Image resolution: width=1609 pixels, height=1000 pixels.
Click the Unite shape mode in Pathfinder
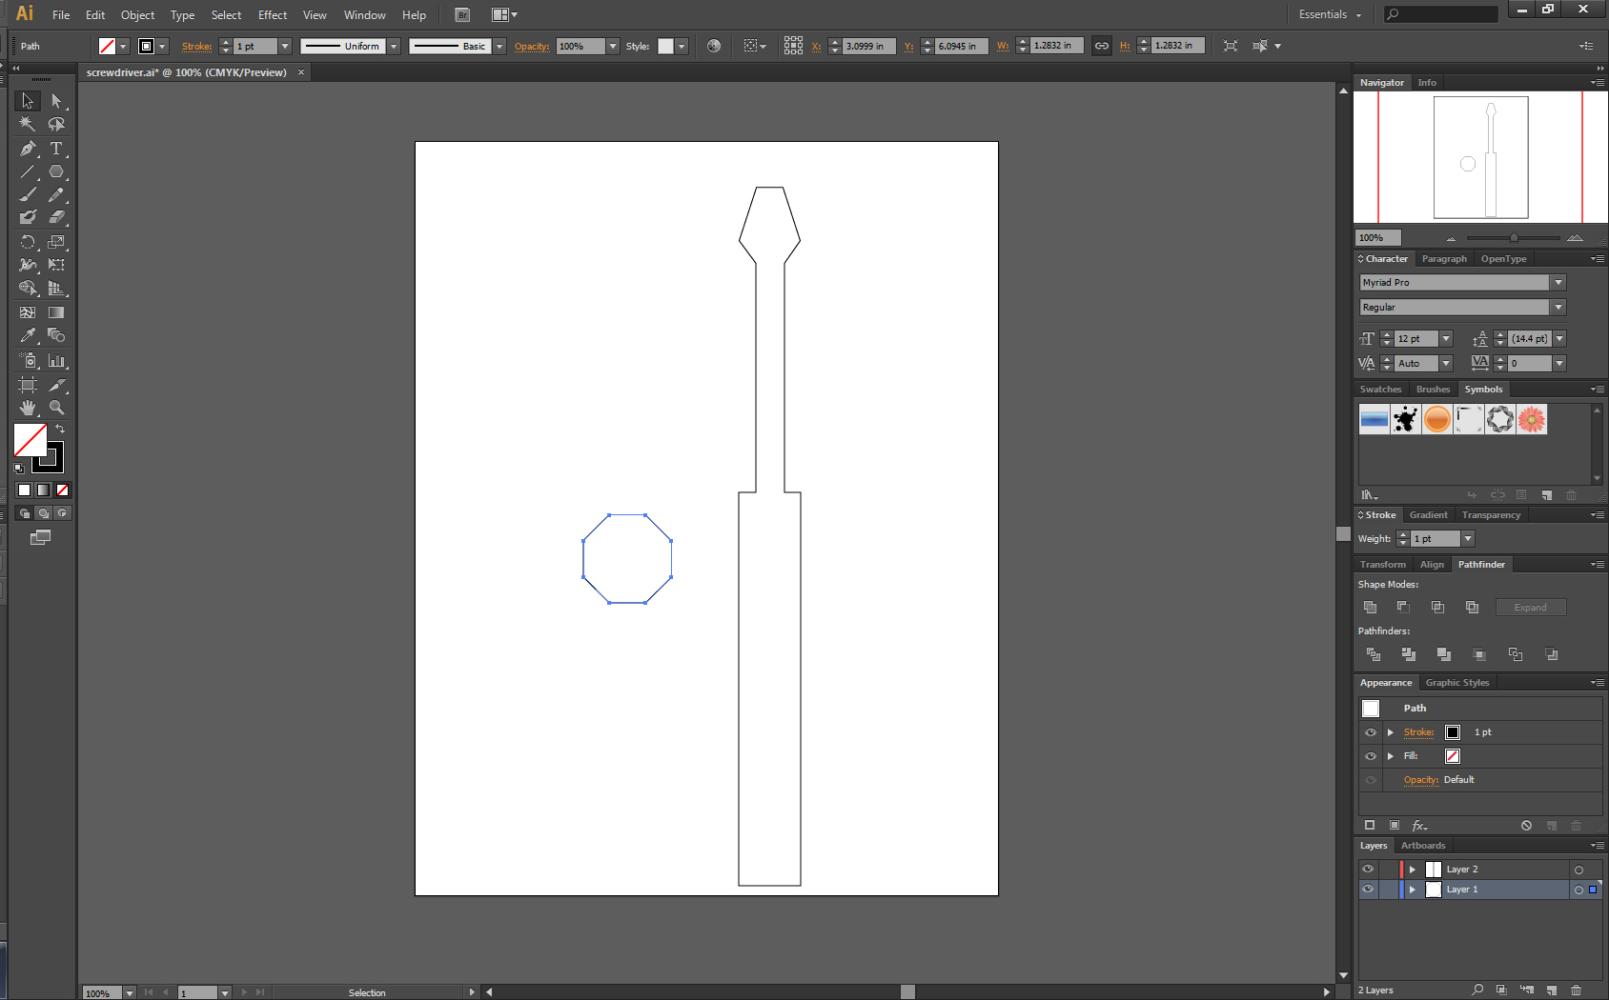click(1371, 607)
